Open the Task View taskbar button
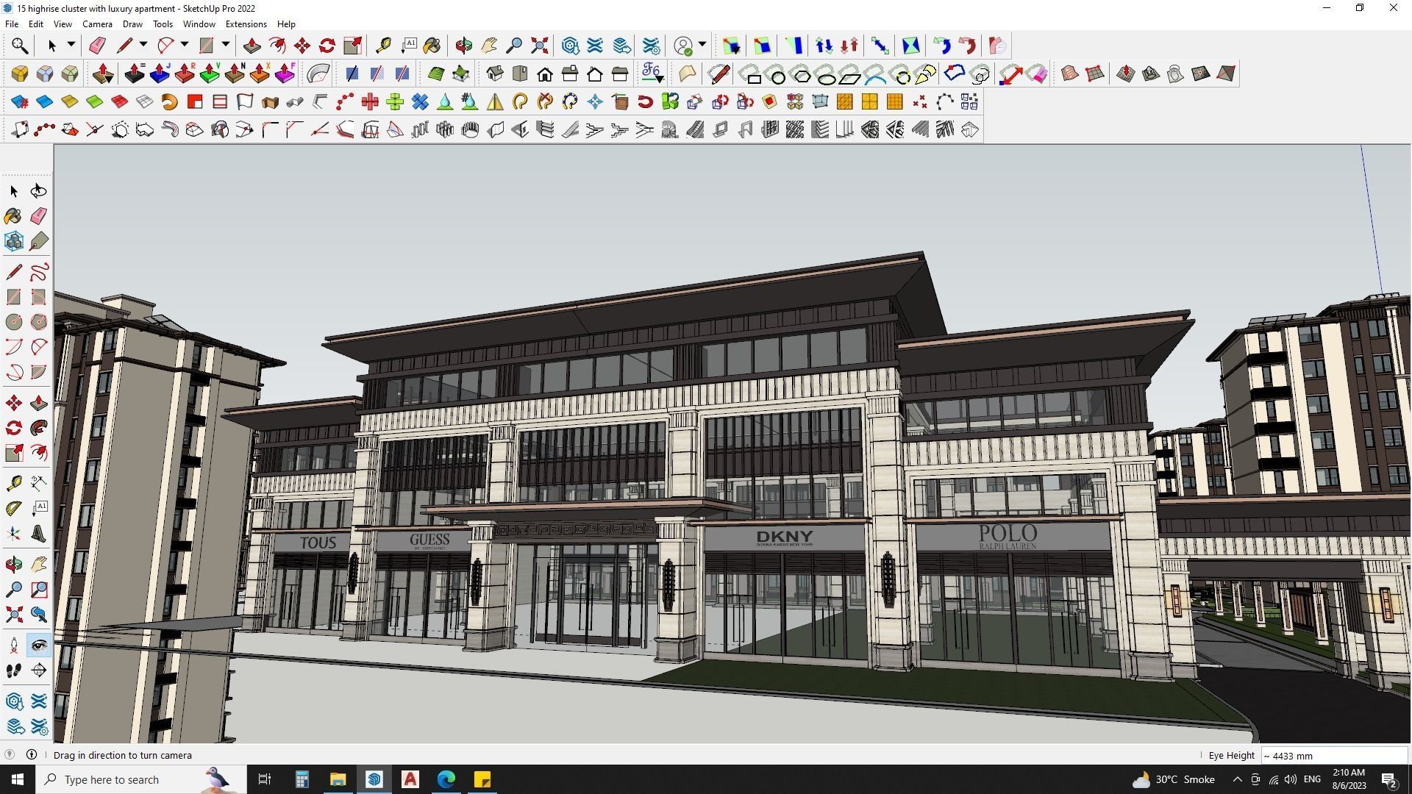This screenshot has width=1412, height=794. (265, 779)
